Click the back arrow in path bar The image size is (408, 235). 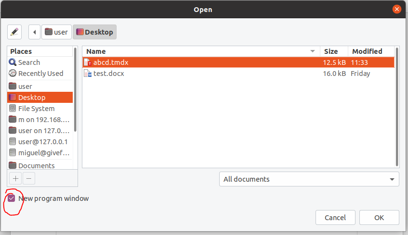point(35,32)
